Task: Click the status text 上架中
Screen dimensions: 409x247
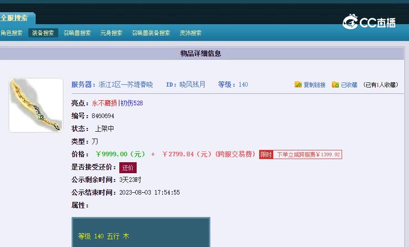Action: [104, 129]
